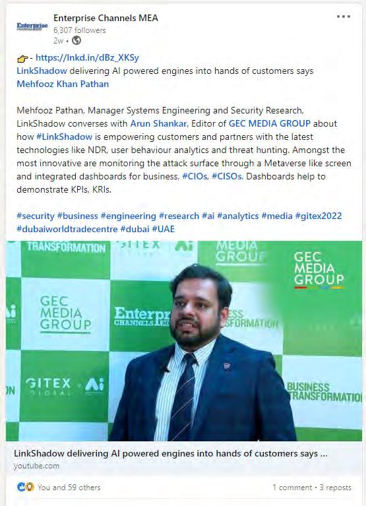
Task: Follow the #LinkShadow hashtag
Action: click(64, 137)
